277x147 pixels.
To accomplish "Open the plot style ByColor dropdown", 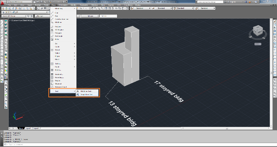I will pos(108,16).
